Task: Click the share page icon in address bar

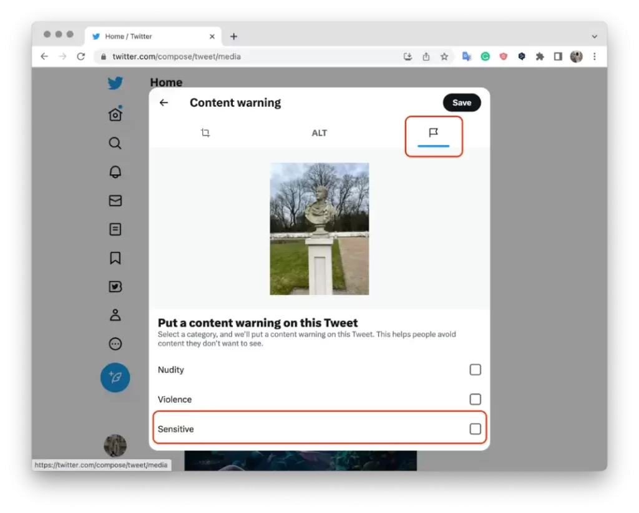Action: coord(426,57)
